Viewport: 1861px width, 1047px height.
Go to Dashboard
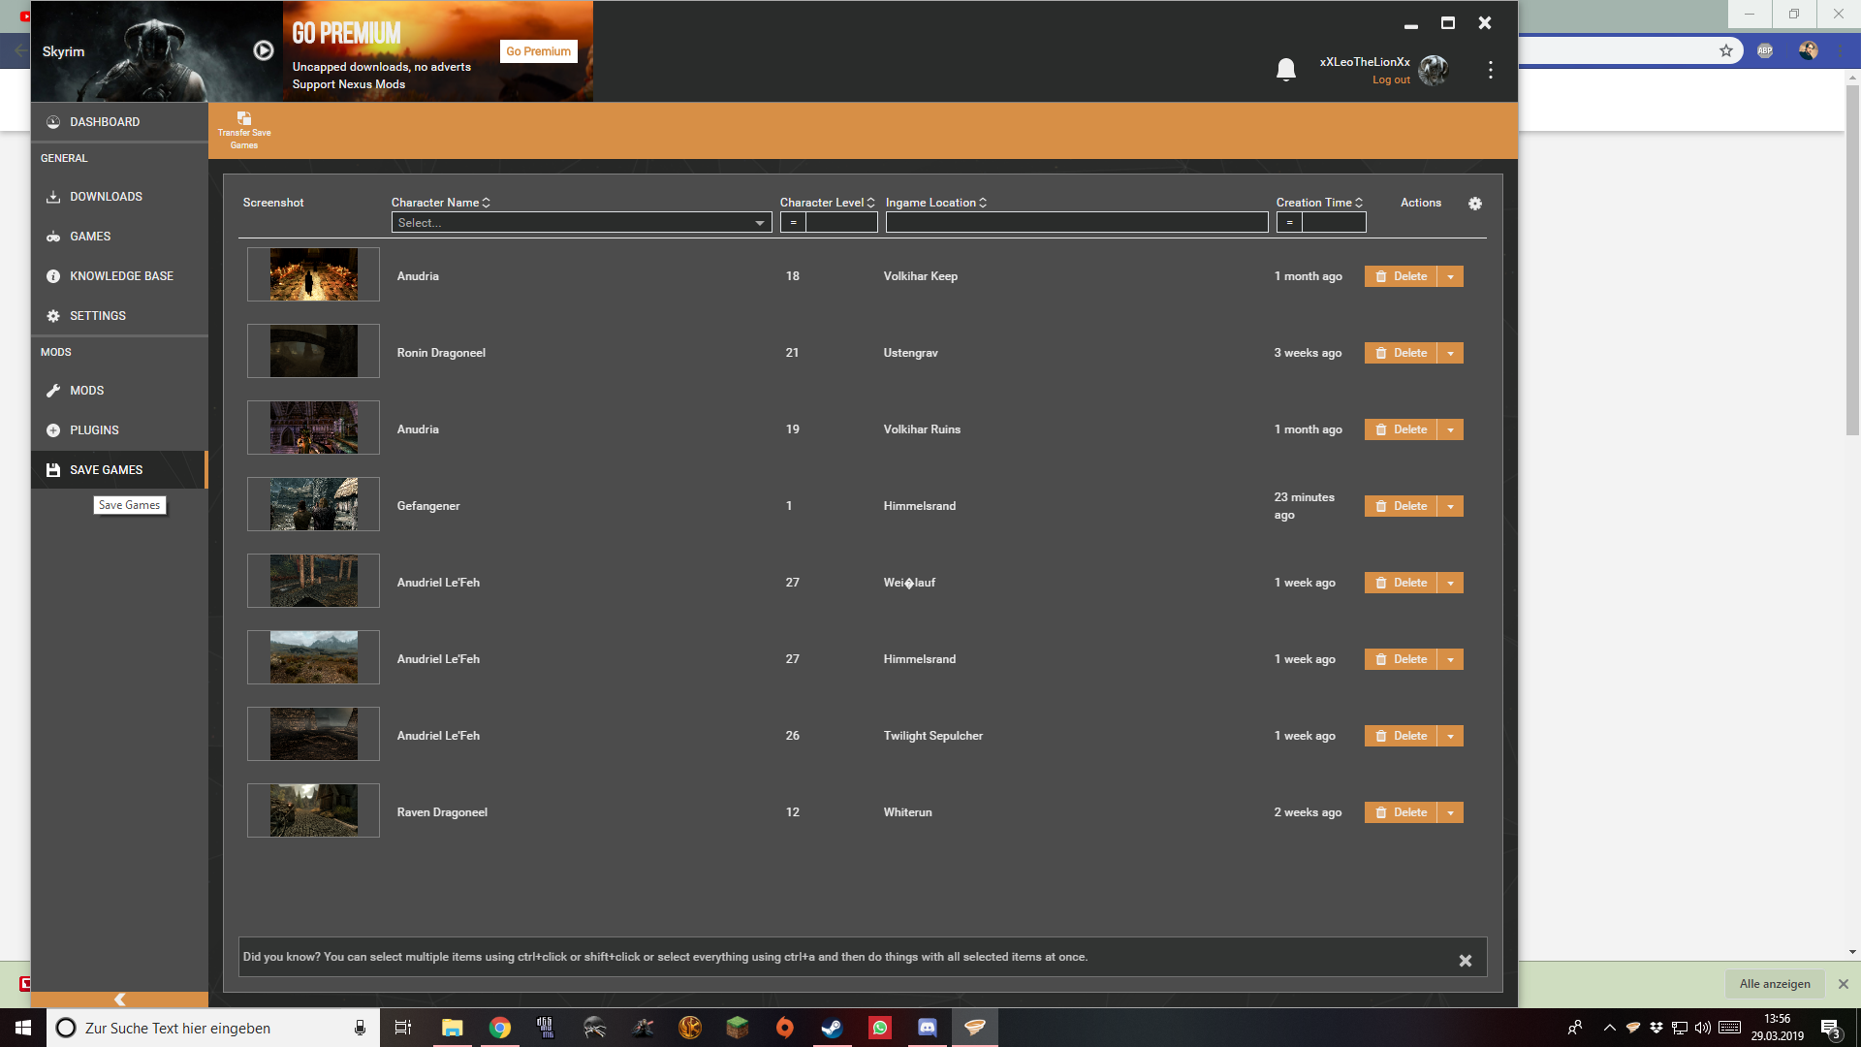119,122
